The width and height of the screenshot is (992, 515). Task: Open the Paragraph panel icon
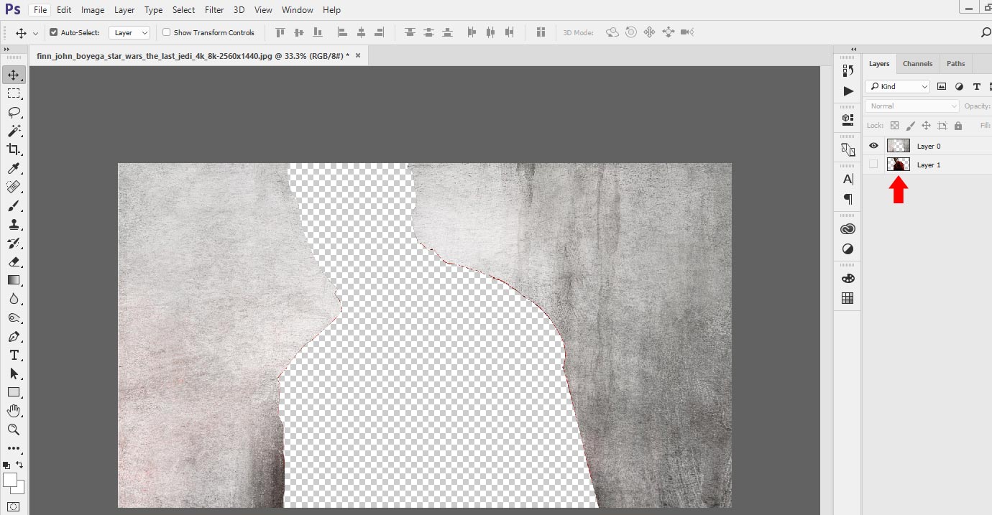point(848,199)
